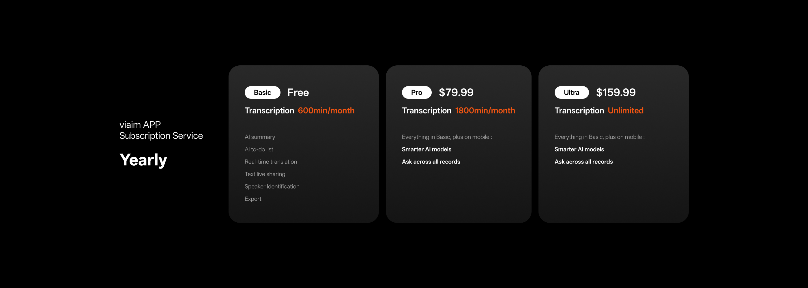808x288 pixels.
Task: Click the Basic plan badge
Action: (262, 92)
